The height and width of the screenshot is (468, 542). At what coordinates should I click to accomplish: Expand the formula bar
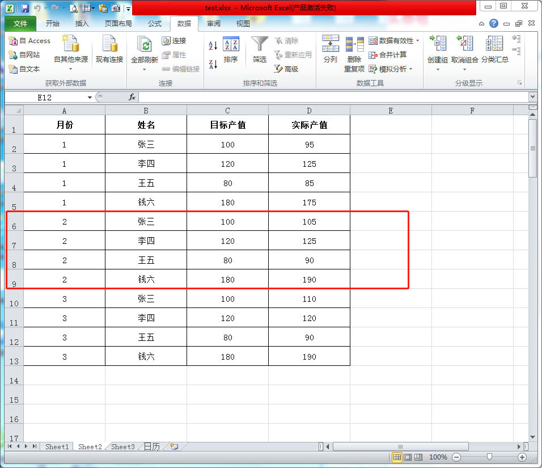coord(532,97)
